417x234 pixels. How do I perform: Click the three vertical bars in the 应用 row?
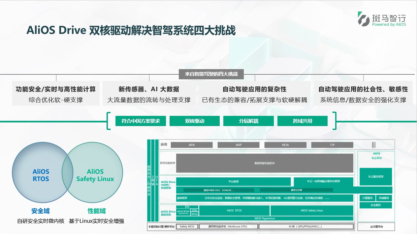(x=373, y=145)
